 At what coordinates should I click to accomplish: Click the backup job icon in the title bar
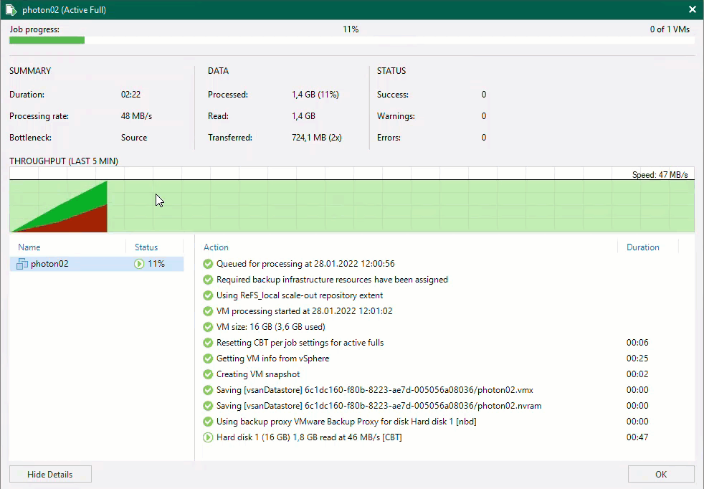click(x=11, y=9)
